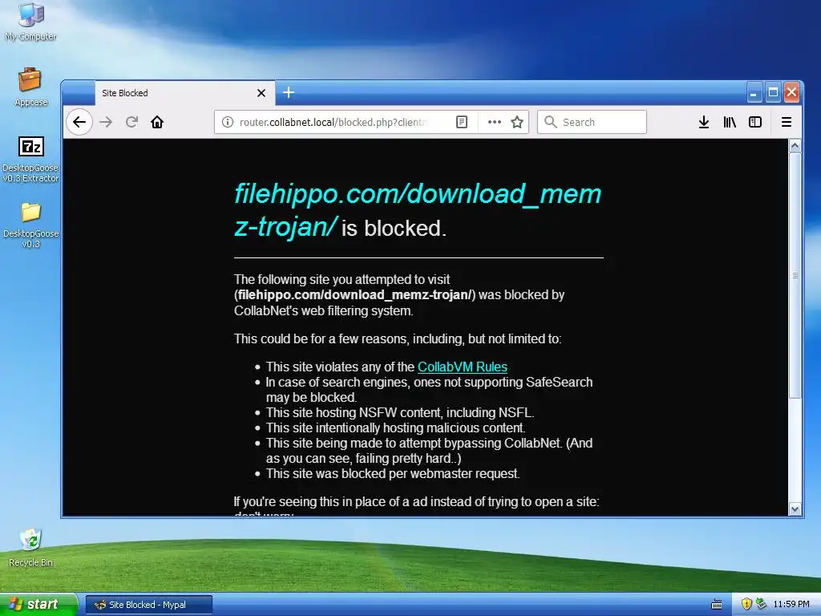Go back using the browser back arrow
This screenshot has height=616, width=821.
tap(79, 122)
